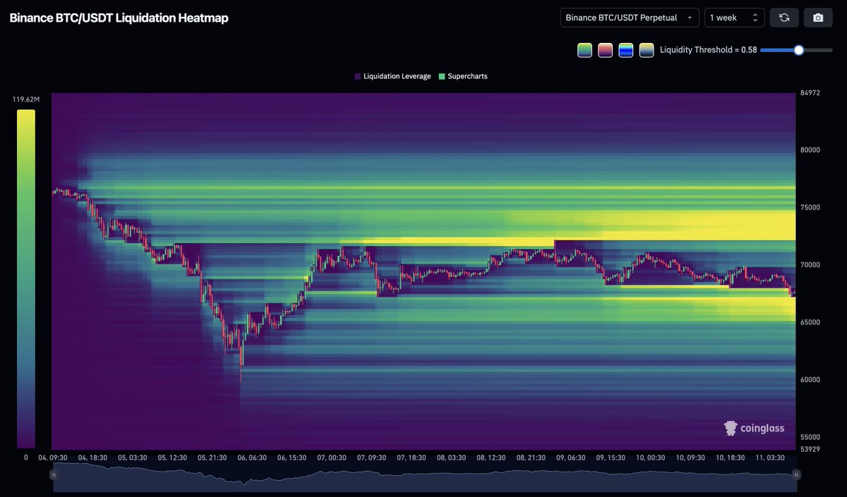Click the '09, 15:30' time axis label

pyautogui.click(x=611, y=458)
